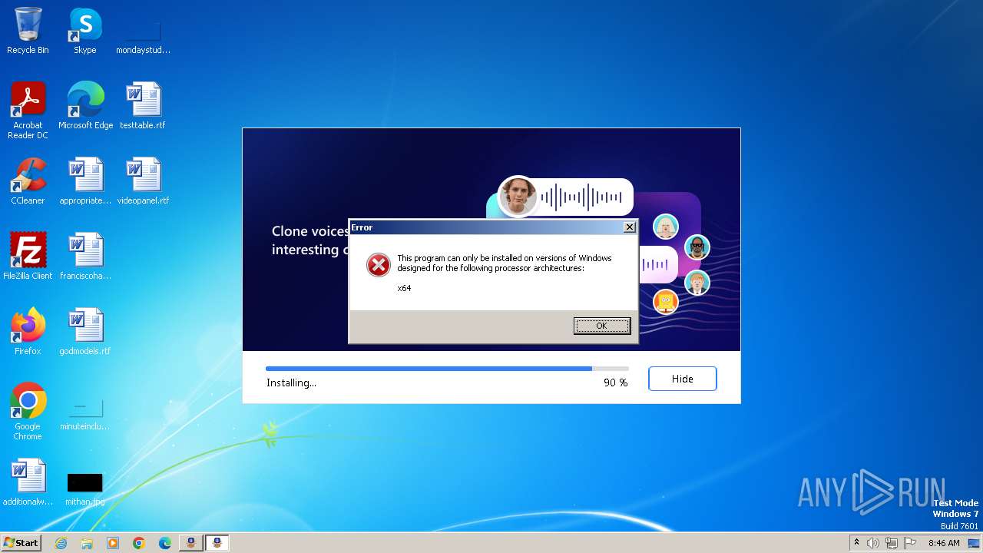Select the Skype desktop shortcut
Image resolution: width=983 pixels, height=553 pixels.
tap(85, 31)
